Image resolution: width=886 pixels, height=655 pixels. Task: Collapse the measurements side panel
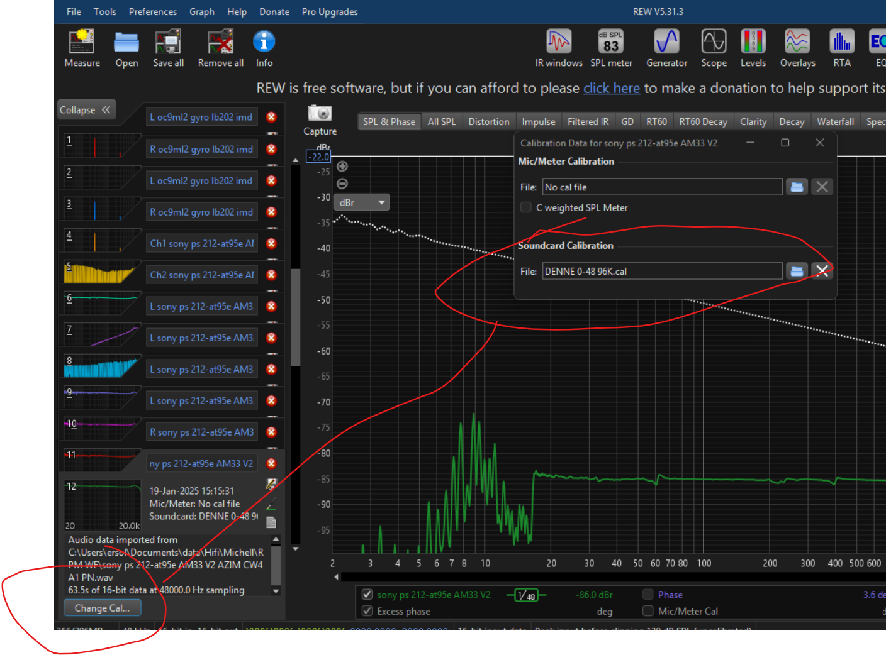tap(85, 110)
